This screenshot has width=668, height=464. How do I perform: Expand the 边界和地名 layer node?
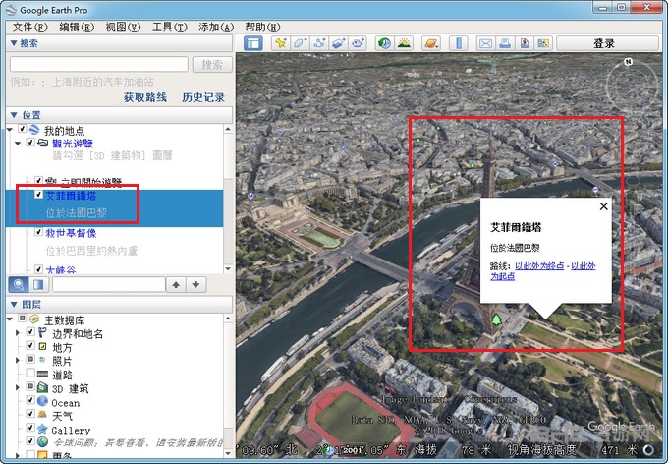(x=18, y=332)
